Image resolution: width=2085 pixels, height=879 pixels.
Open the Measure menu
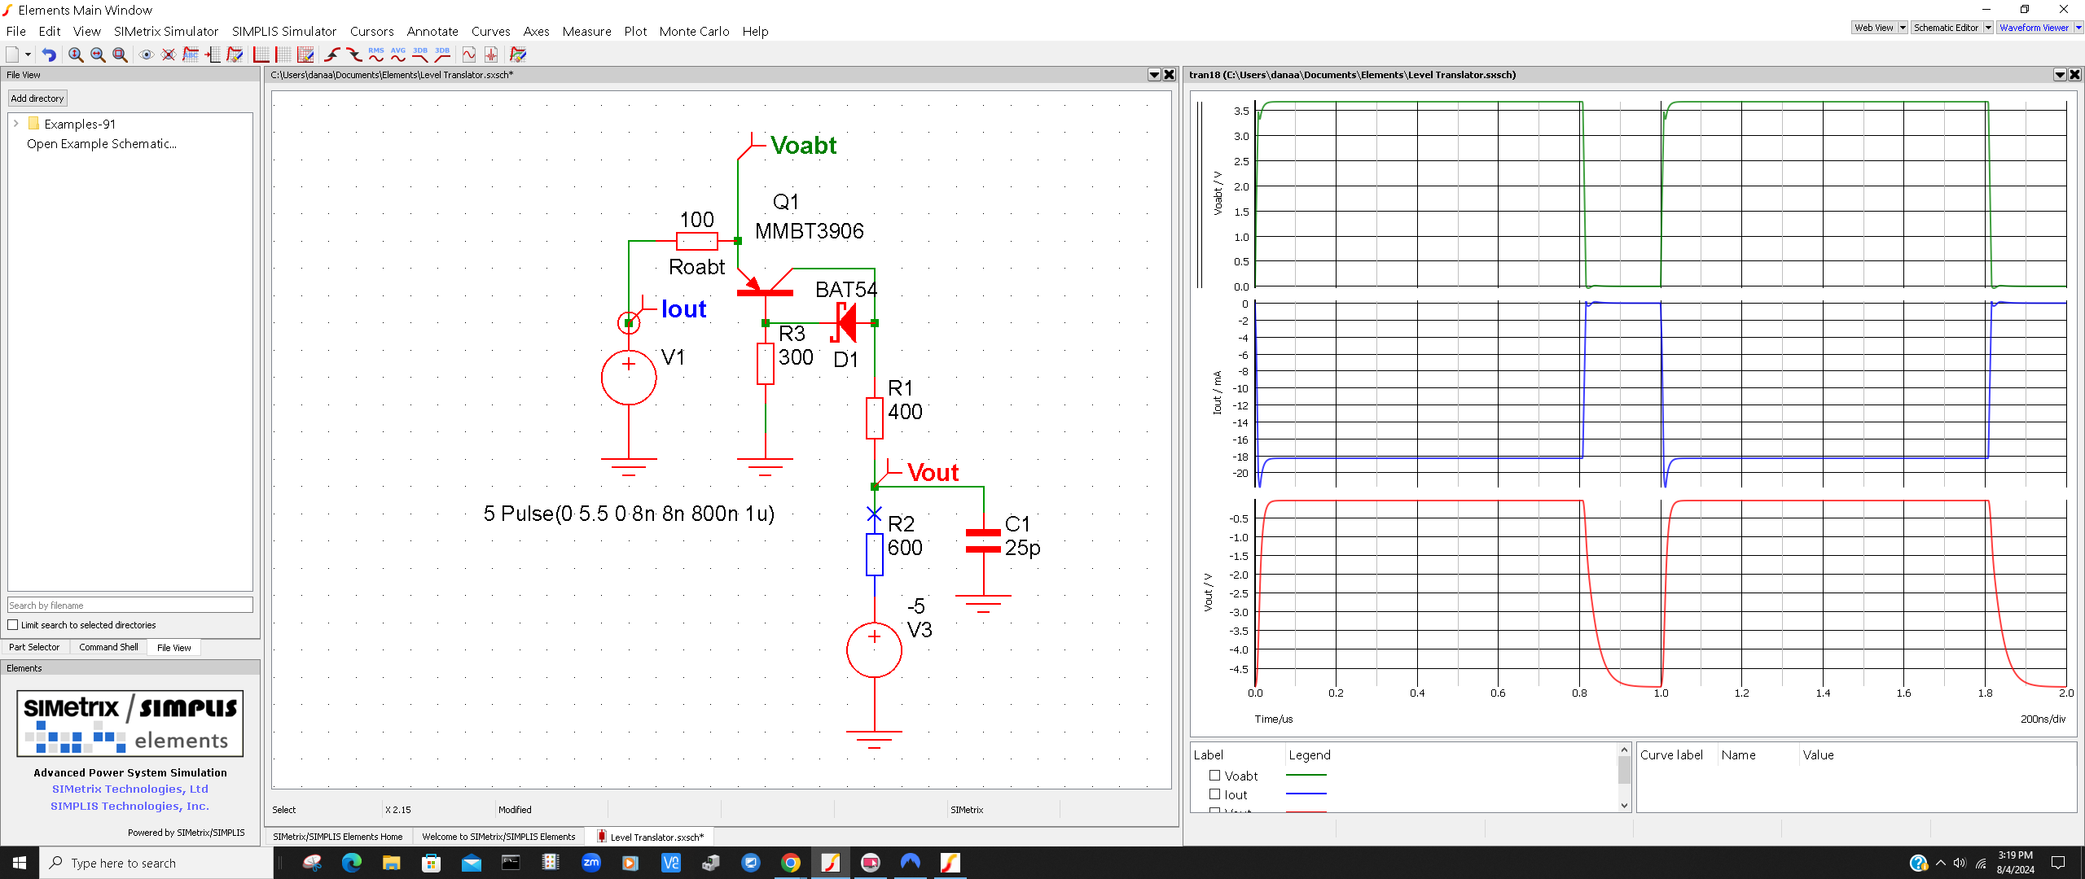coord(586,31)
